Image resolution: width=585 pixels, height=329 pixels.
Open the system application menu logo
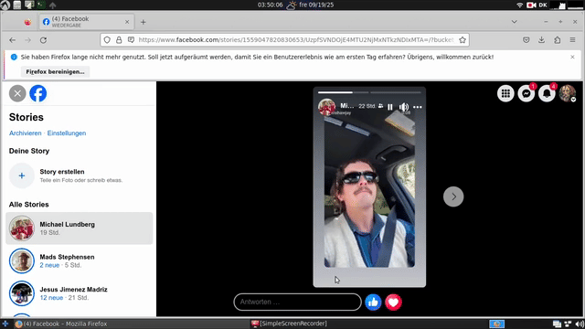[x=5, y=5]
